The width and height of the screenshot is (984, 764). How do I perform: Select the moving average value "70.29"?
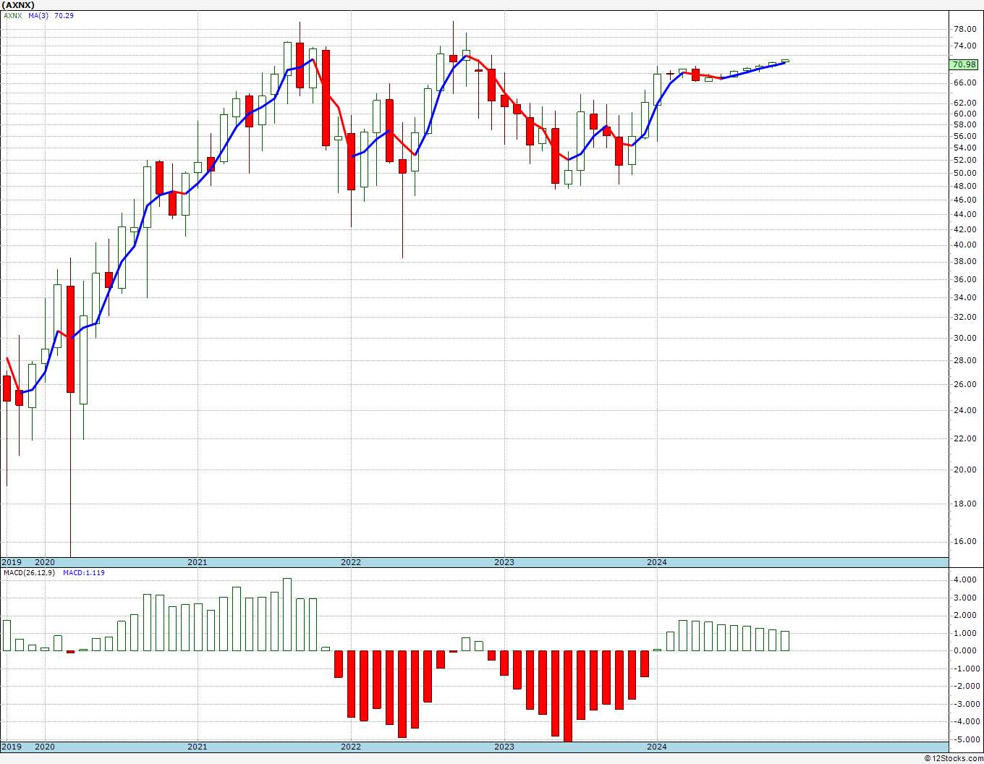tap(64, 15)
